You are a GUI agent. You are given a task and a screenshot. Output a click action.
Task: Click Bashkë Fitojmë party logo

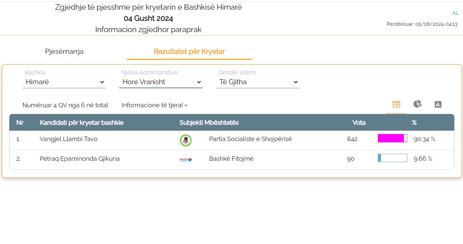point(186,159)
